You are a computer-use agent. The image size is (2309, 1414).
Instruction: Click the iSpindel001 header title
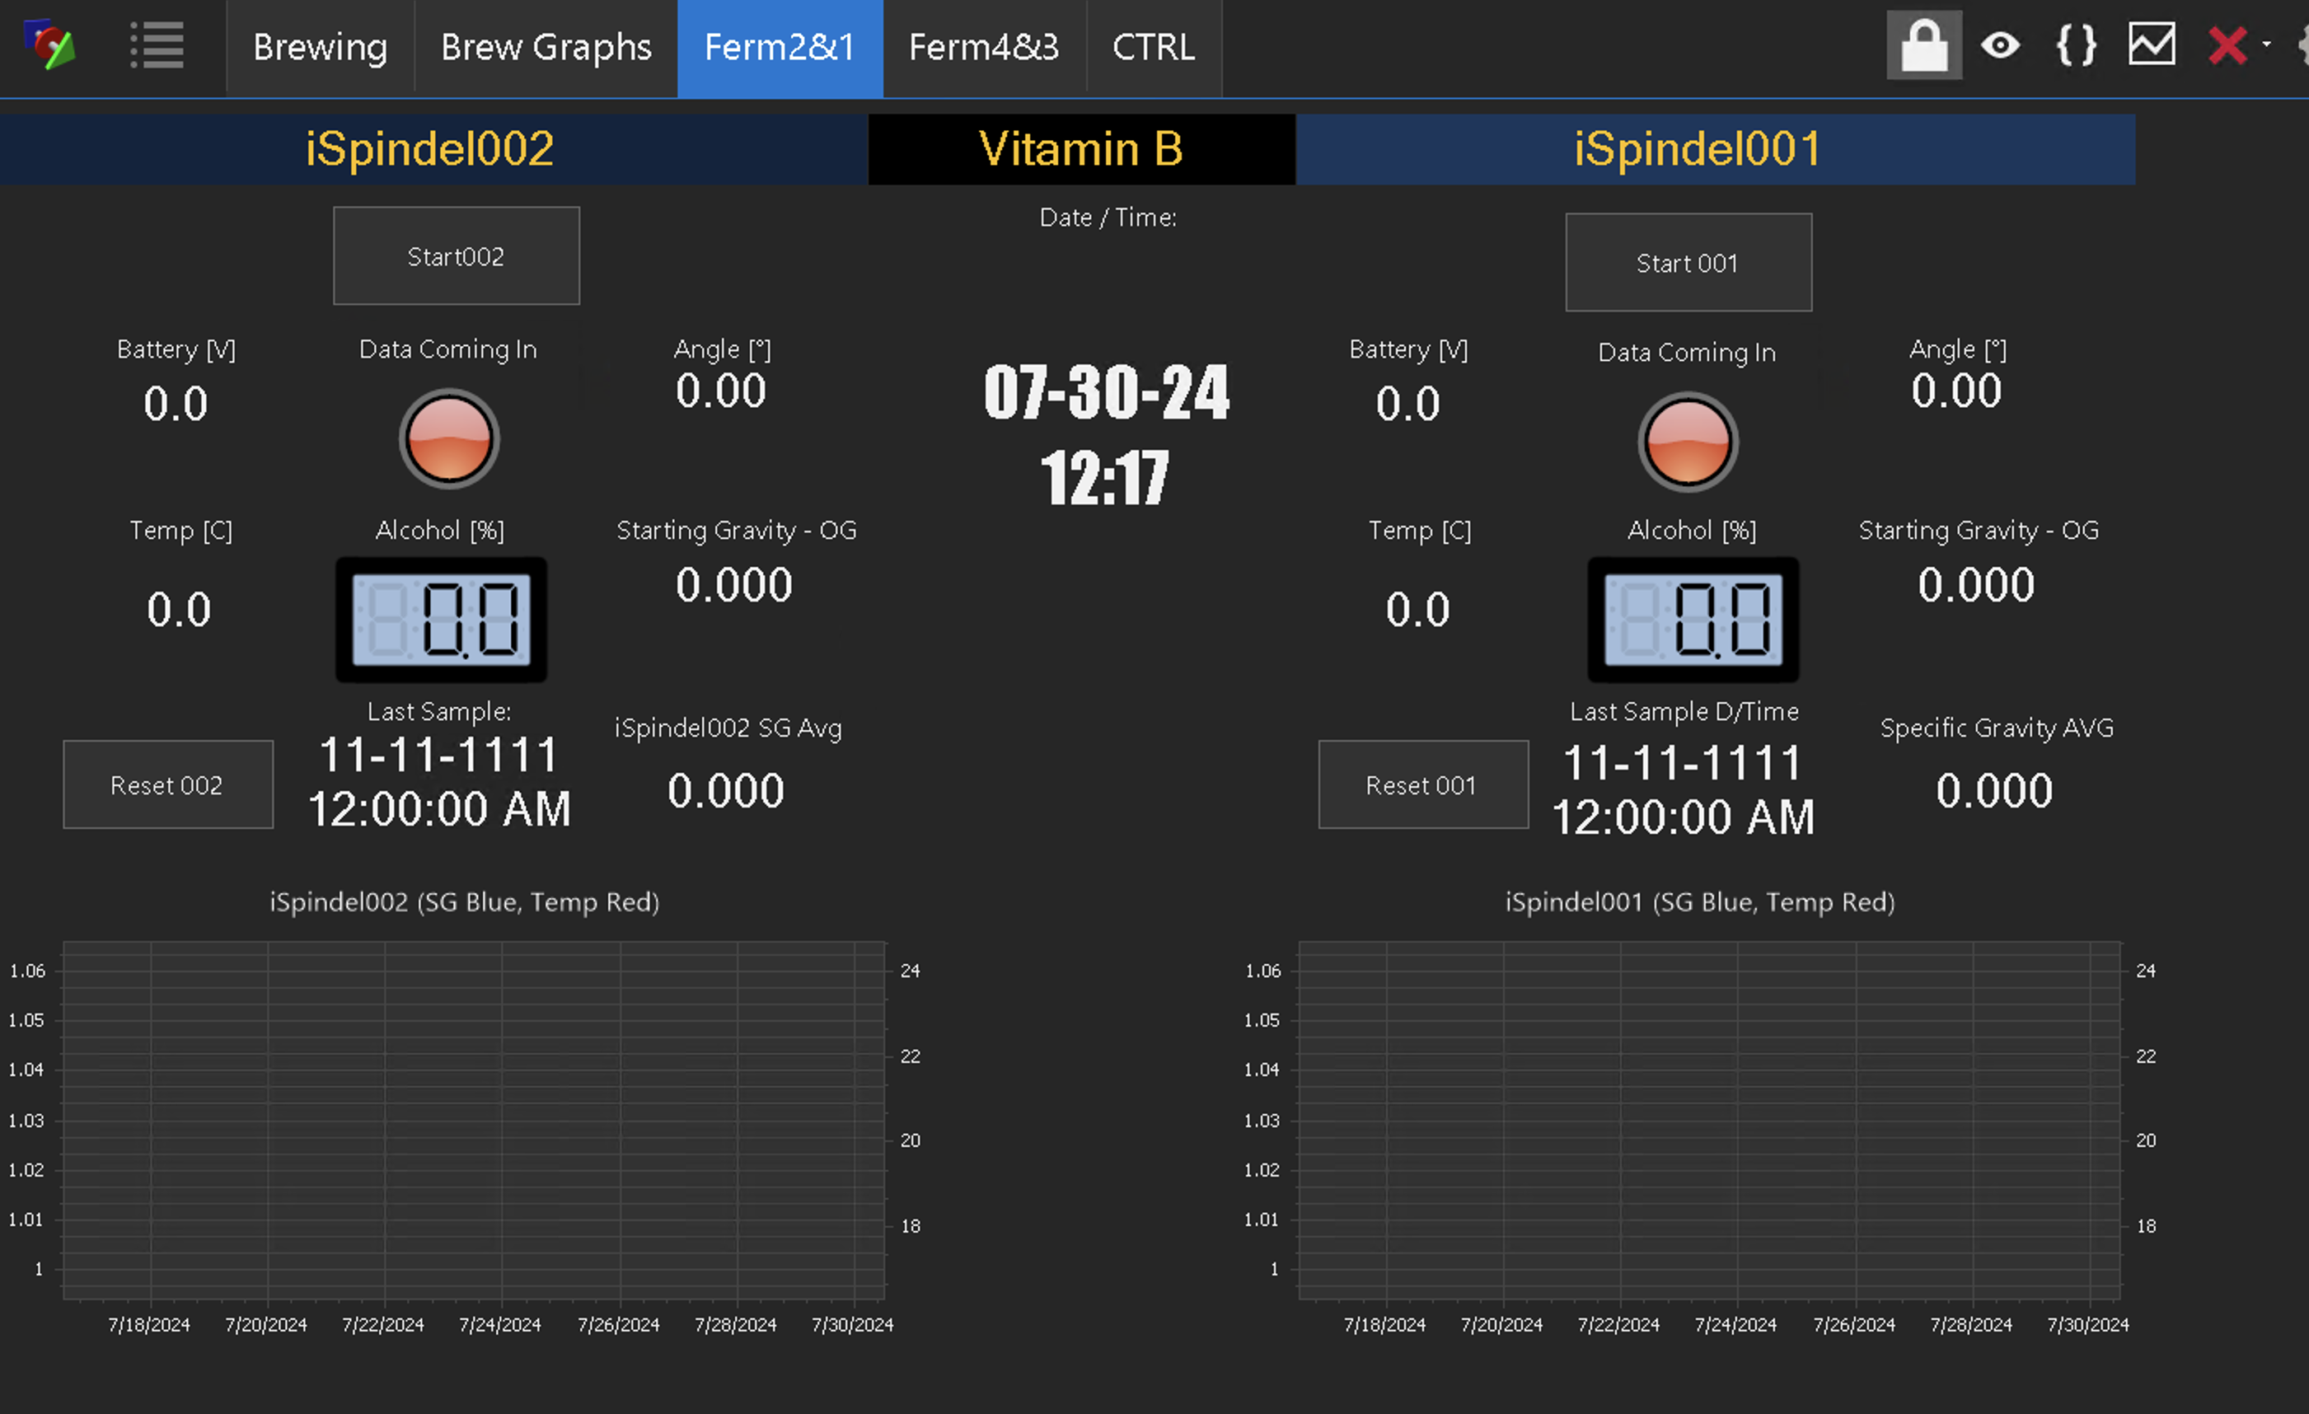click(x=1697, y=149)
